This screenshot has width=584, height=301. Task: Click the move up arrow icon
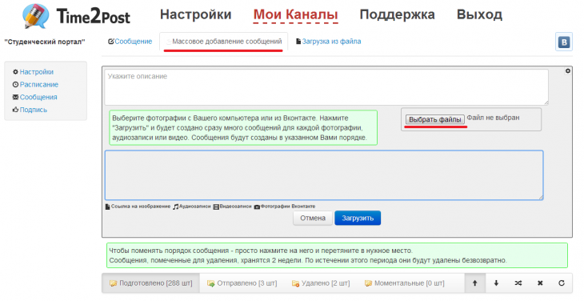point(475,283)
